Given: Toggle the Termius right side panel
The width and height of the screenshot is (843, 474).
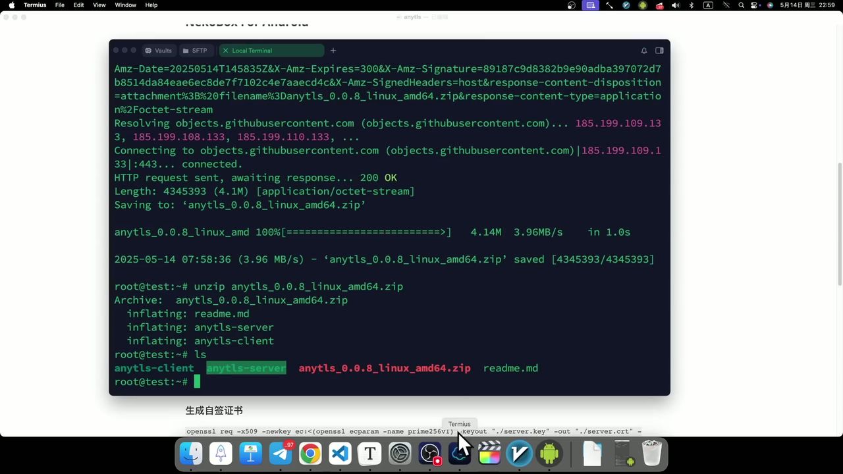Looking at the screenshot, I should pos(659,51).
